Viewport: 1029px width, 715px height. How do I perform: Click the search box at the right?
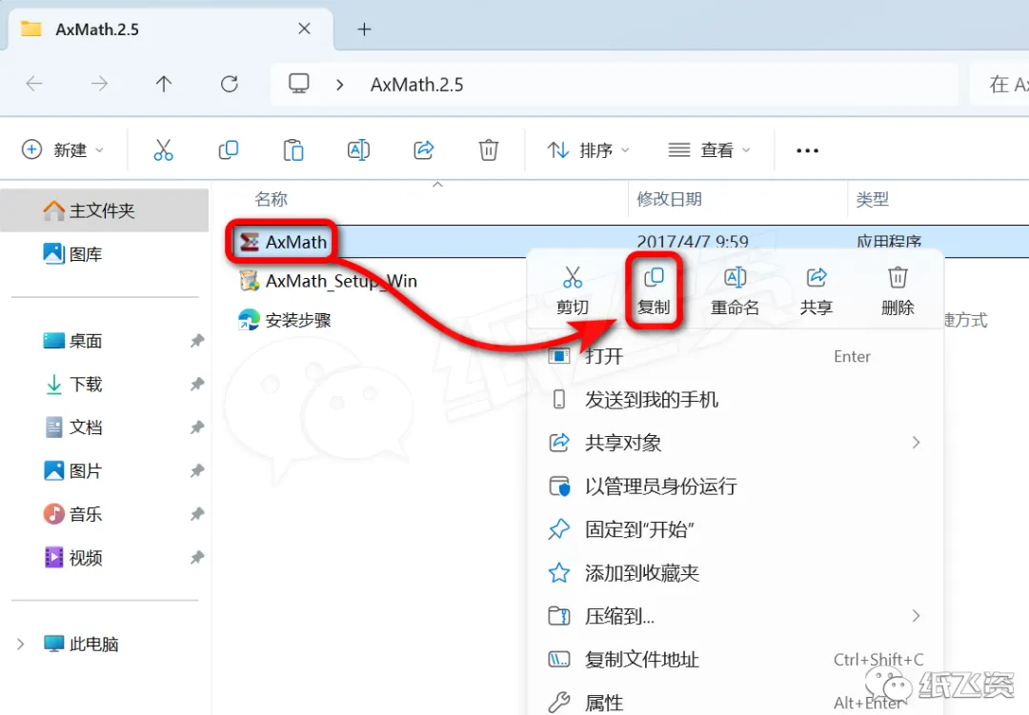(x=999, y=84)
